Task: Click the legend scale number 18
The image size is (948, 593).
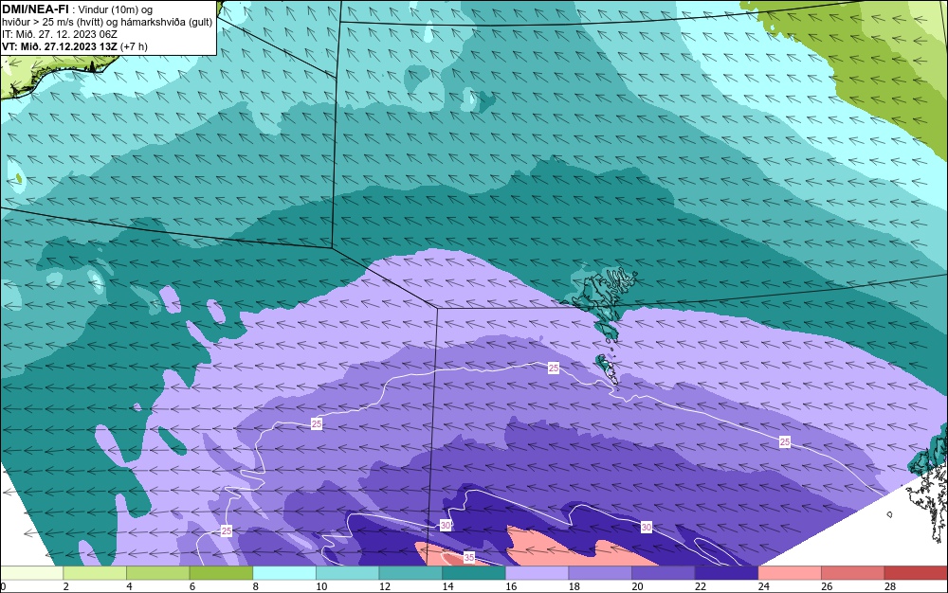Action: 574,586
